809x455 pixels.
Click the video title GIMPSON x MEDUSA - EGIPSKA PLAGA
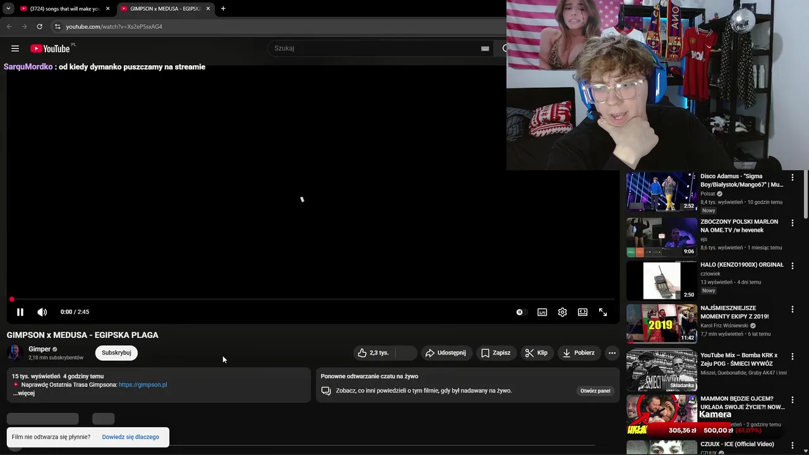pyautogui.click(x=83, y=335)
